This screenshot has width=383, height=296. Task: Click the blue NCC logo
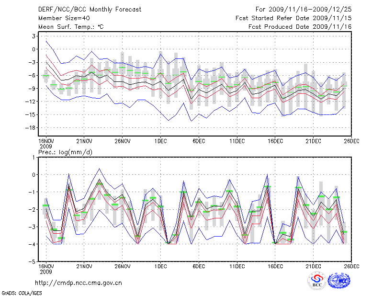point(339,281)
